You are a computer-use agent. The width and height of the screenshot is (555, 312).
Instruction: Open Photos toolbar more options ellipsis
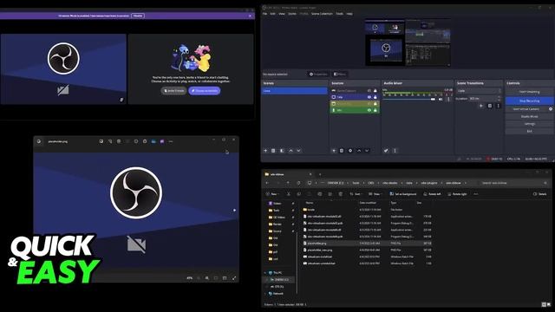coord(171,141)
